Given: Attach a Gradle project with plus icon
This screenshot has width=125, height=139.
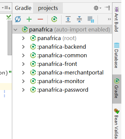Looking at the screenshot, I should click(x=29, y=19).
